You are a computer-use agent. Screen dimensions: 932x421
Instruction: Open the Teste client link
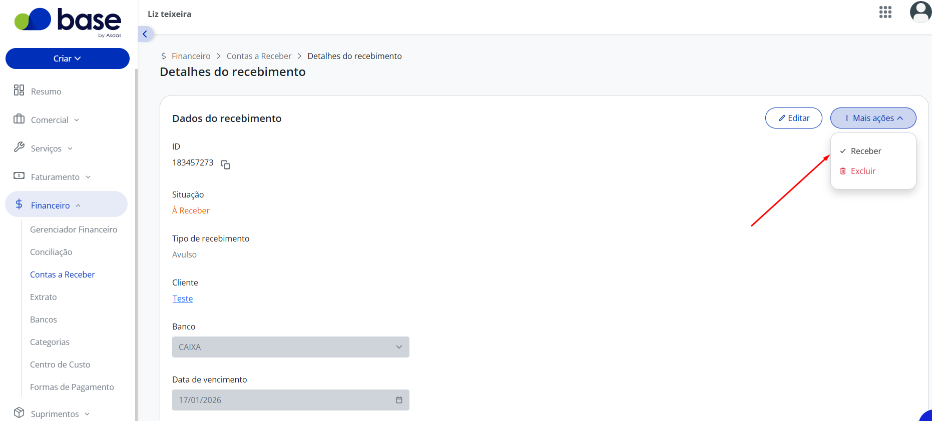pos(183,298)
